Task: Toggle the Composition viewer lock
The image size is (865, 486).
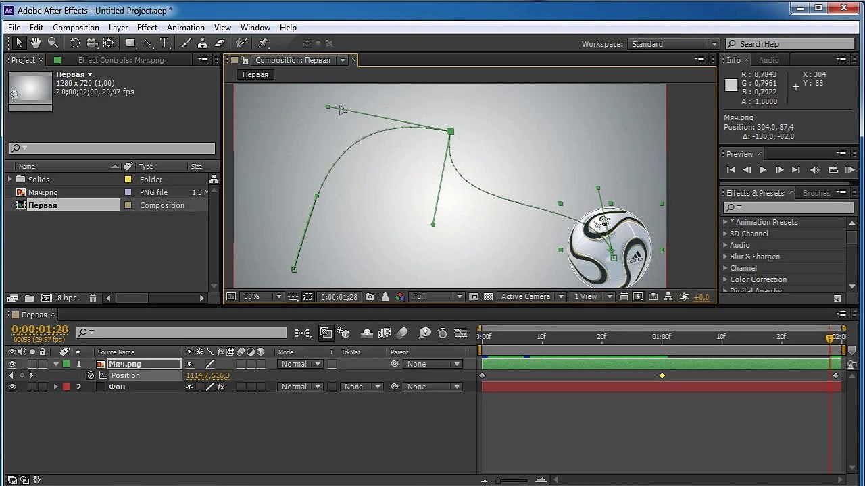Action: point(244,60)
